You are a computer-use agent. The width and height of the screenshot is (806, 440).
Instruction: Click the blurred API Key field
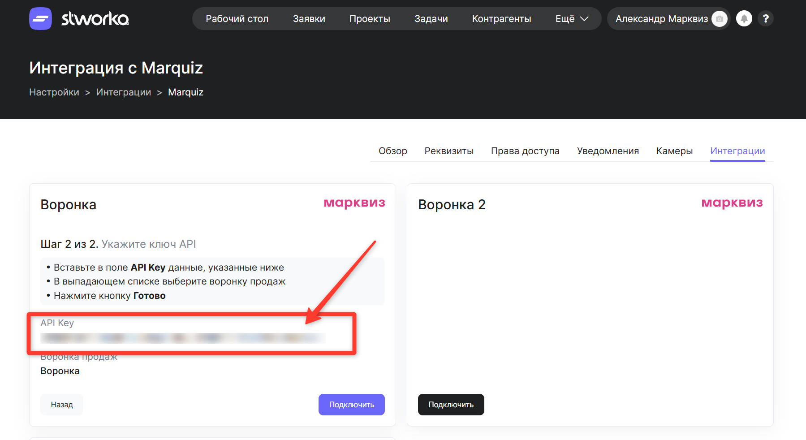183,338
